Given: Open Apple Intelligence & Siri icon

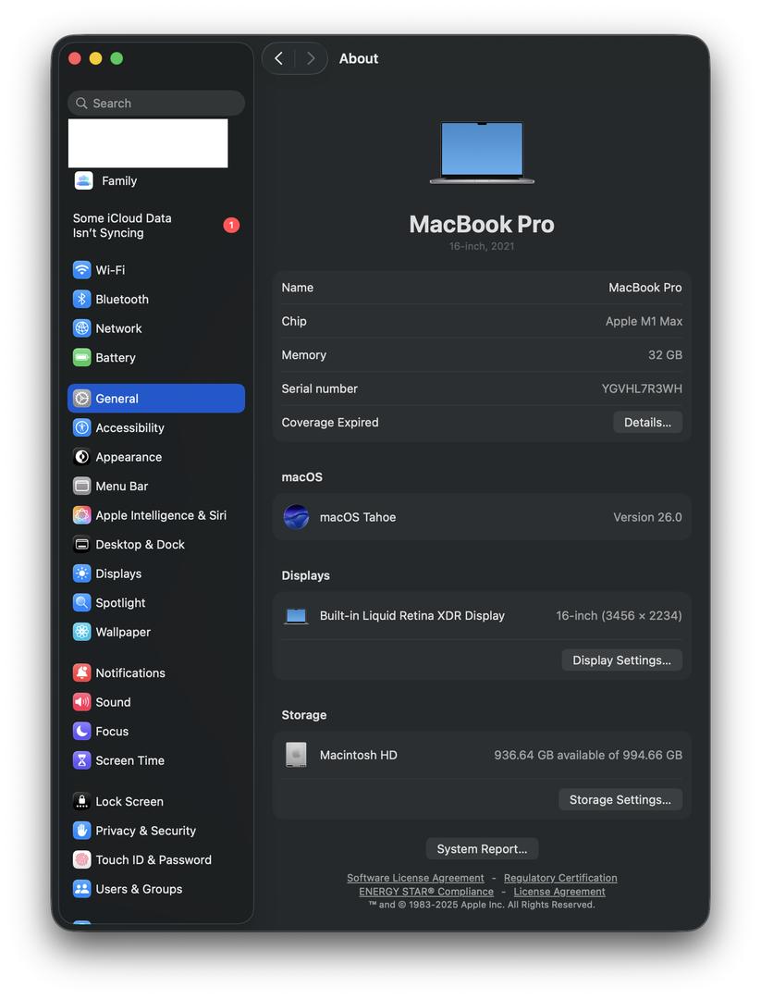Looking at the screenshot, I should 81,515.
